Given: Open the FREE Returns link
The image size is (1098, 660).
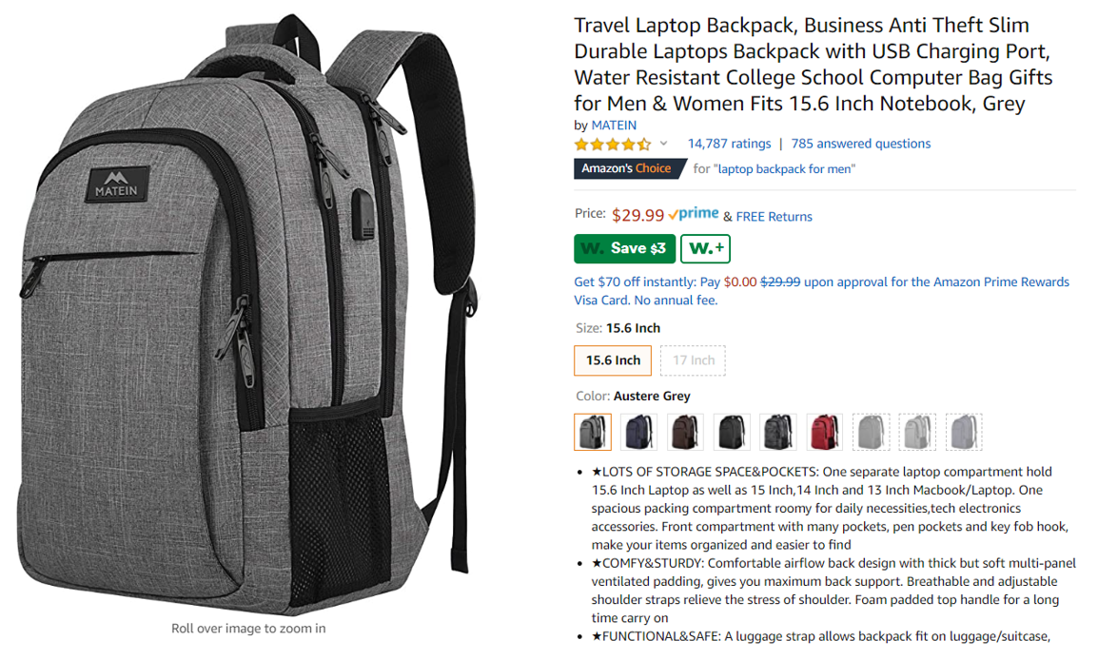Looking at the screenshot, I should pos(774,217).
